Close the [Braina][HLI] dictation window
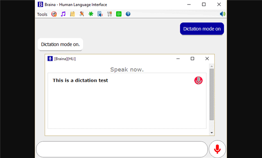Screen dimensions: 262x158 pyautogui.click(x=207, y=59)
